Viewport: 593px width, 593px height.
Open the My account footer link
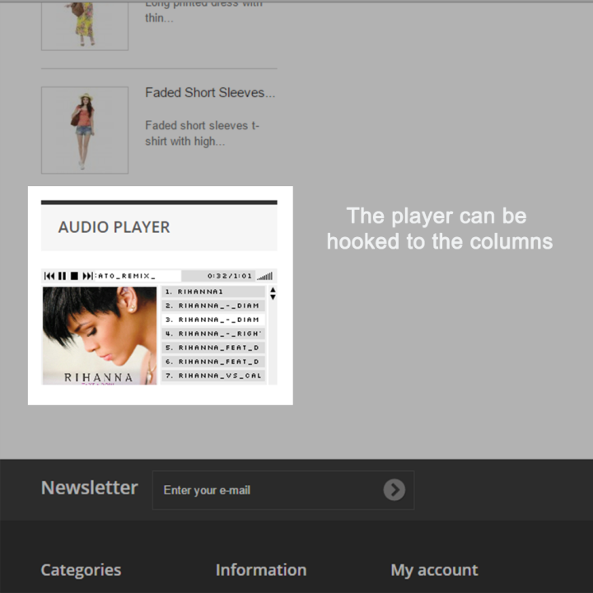[434, 570]
